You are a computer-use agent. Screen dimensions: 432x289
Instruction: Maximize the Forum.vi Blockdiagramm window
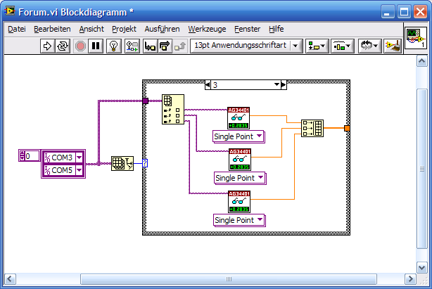pyautogui.click(x=404, y=12)
